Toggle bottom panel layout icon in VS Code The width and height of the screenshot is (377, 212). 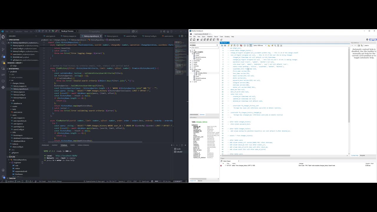[x=168, y=31]
